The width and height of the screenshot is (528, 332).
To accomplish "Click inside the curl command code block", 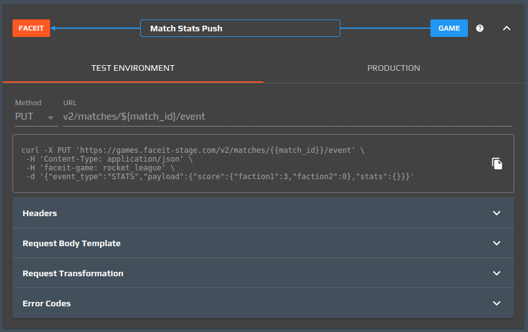I will click(250, 163).
